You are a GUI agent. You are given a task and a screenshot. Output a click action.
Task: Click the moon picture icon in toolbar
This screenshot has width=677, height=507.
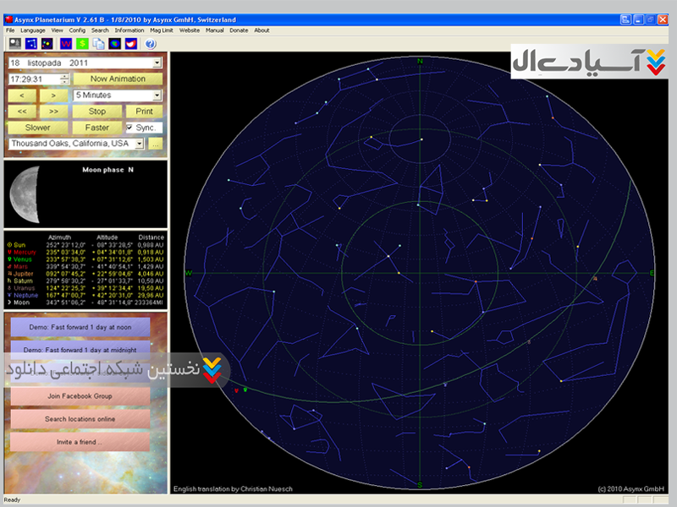(14, 43)
